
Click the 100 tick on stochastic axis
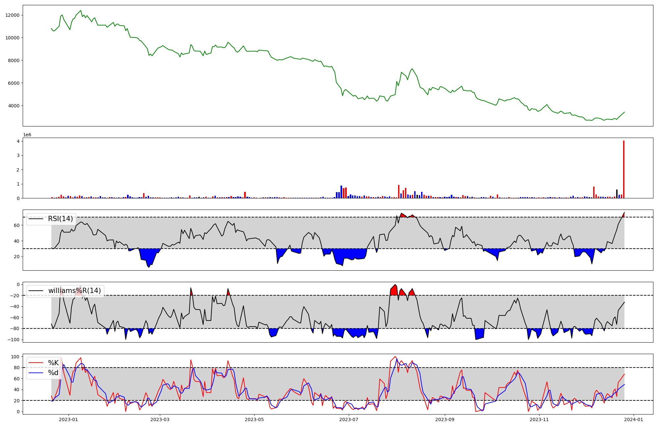(15, 357)
